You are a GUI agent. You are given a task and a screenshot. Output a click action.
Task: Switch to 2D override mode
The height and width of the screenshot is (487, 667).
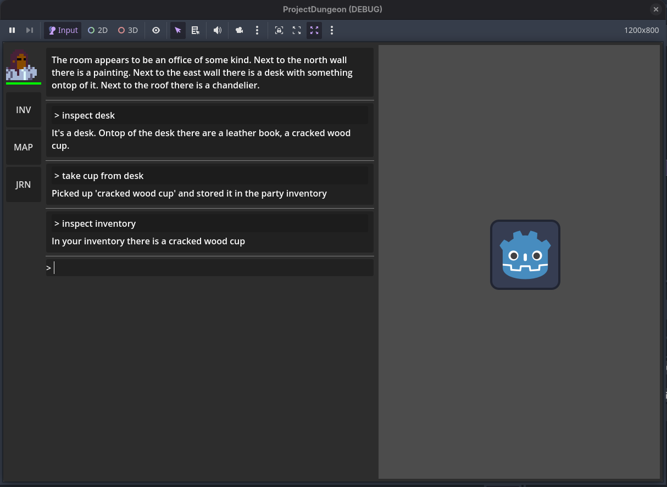97,30
